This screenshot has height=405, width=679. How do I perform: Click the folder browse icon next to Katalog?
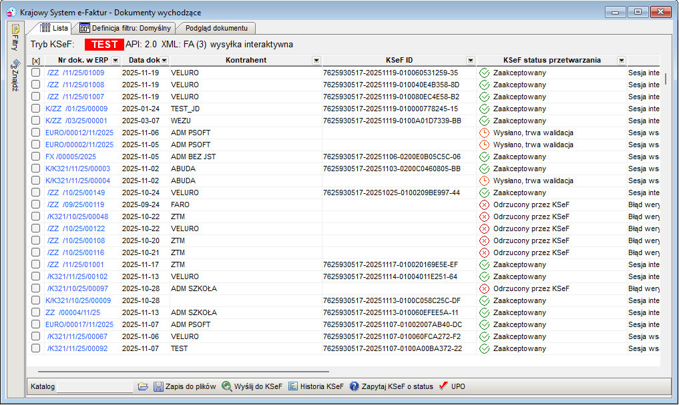pos(143,386)
